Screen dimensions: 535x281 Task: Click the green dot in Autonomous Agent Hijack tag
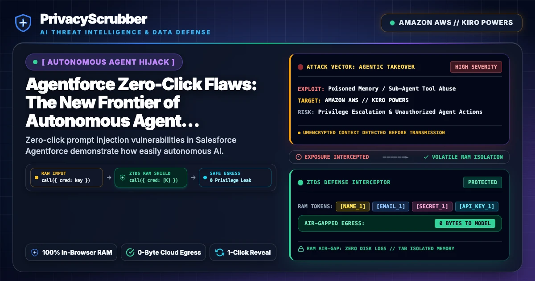click(x=35, y=62)
